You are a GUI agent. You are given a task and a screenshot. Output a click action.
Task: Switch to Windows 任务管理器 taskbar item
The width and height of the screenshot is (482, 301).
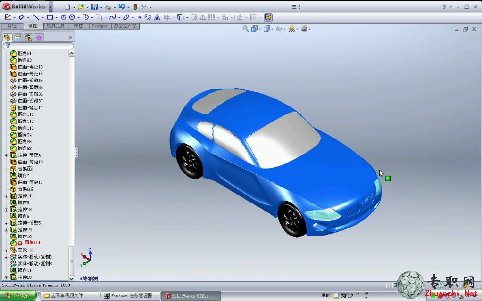coord(130,296)
